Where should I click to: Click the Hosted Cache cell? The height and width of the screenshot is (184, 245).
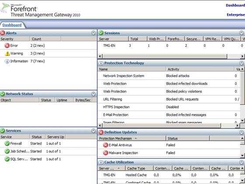coord(136,175)
